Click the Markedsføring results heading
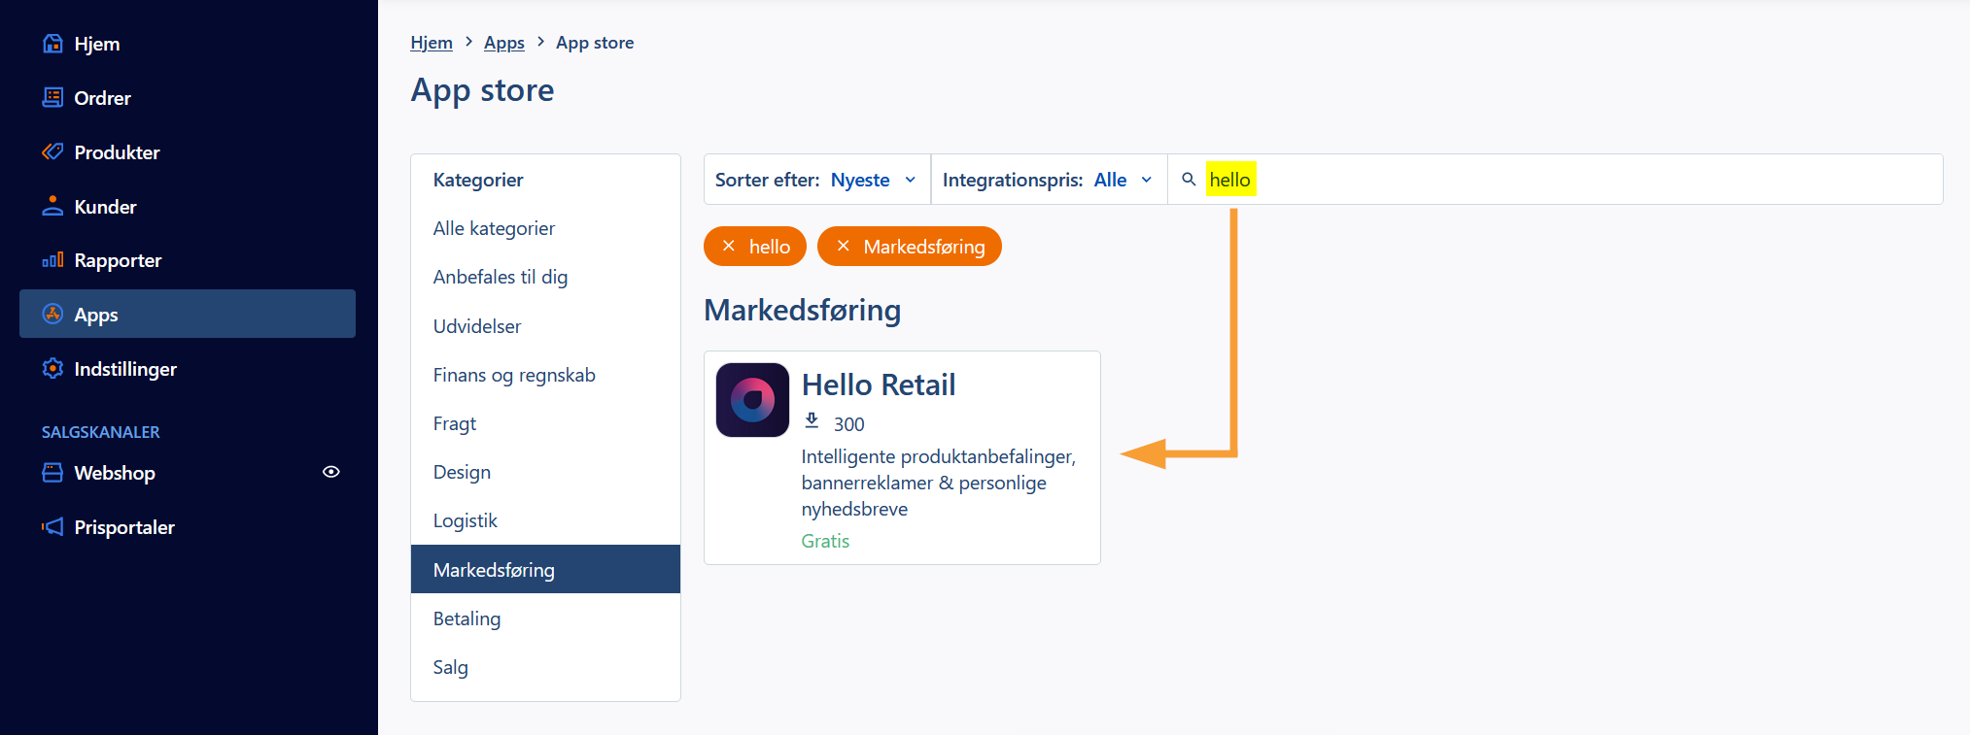The width and height of the screenshot is (1970, 735). click(802, 310)
